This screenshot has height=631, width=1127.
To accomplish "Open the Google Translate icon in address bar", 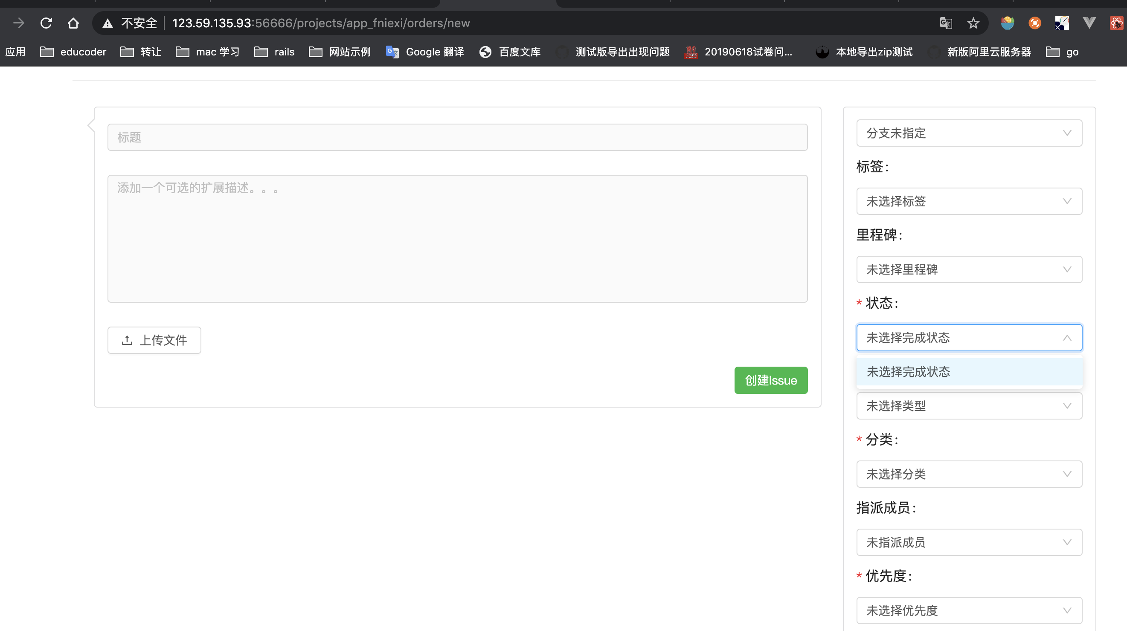I will click(946, 23).
